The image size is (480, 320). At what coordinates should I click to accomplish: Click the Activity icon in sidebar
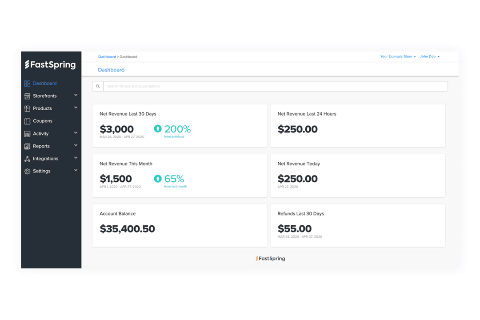pos(27,133)
